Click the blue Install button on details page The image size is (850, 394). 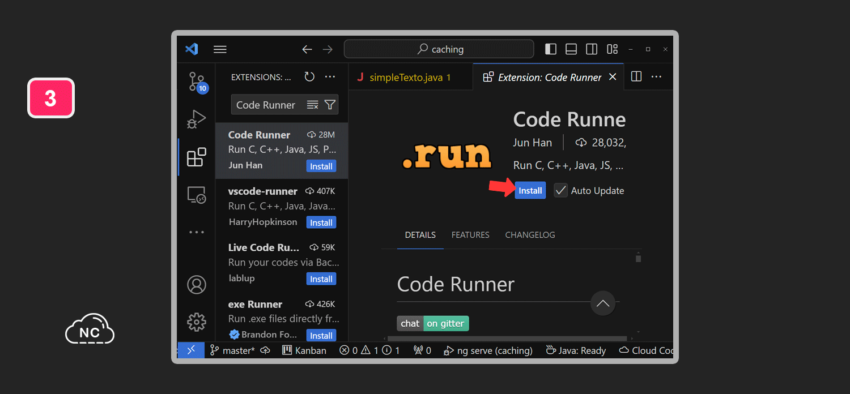(x=530, y=191)
